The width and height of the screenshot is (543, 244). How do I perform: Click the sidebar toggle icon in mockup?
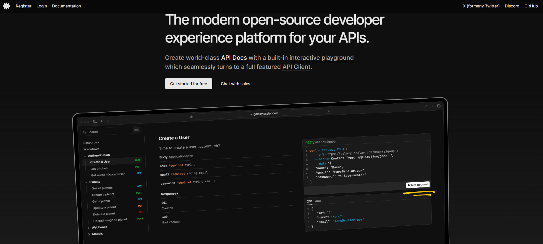pos(95,121)
